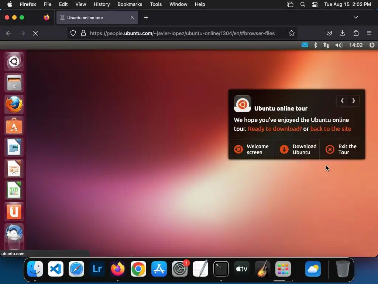The image size is (378, 284).
Task: Open the Help menu
Action: (200, 4)
